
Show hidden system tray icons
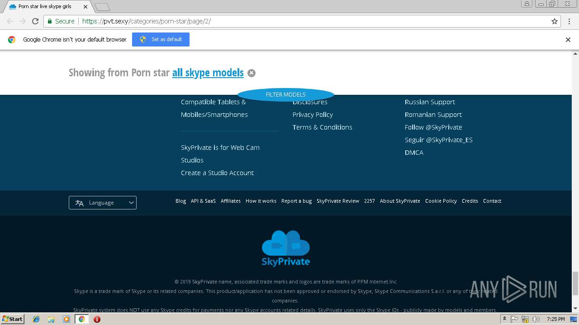(504, 319)
